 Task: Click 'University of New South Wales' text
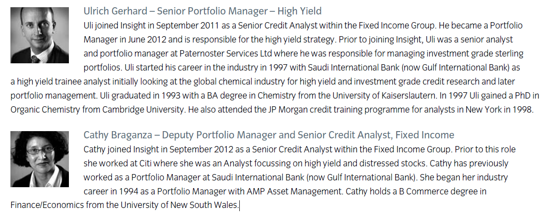point(179,205)
